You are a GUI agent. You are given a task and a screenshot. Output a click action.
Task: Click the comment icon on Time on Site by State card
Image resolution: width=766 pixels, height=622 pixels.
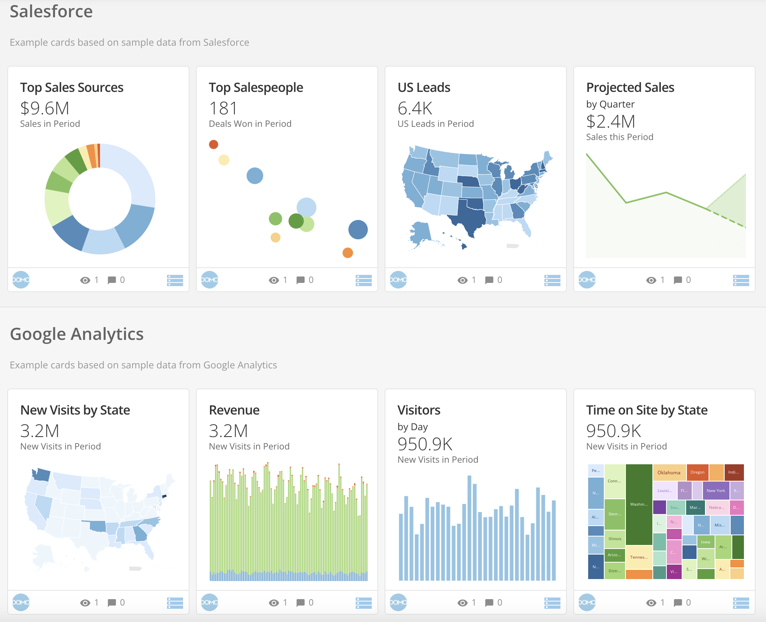(x=678, y=603)
